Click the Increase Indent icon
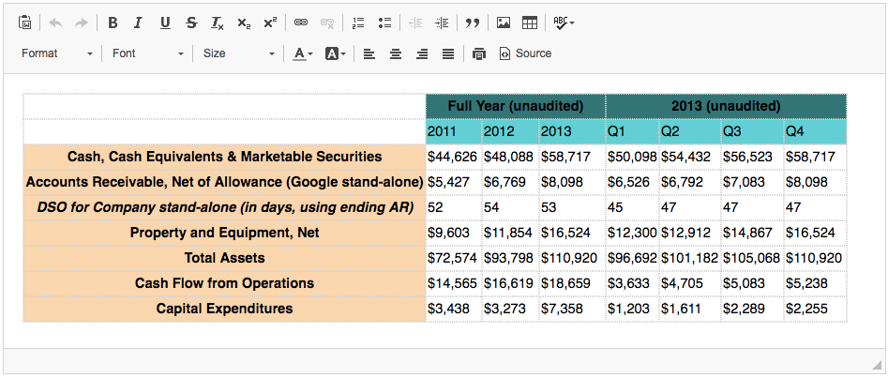888x378 pixels. pos(442,23)
